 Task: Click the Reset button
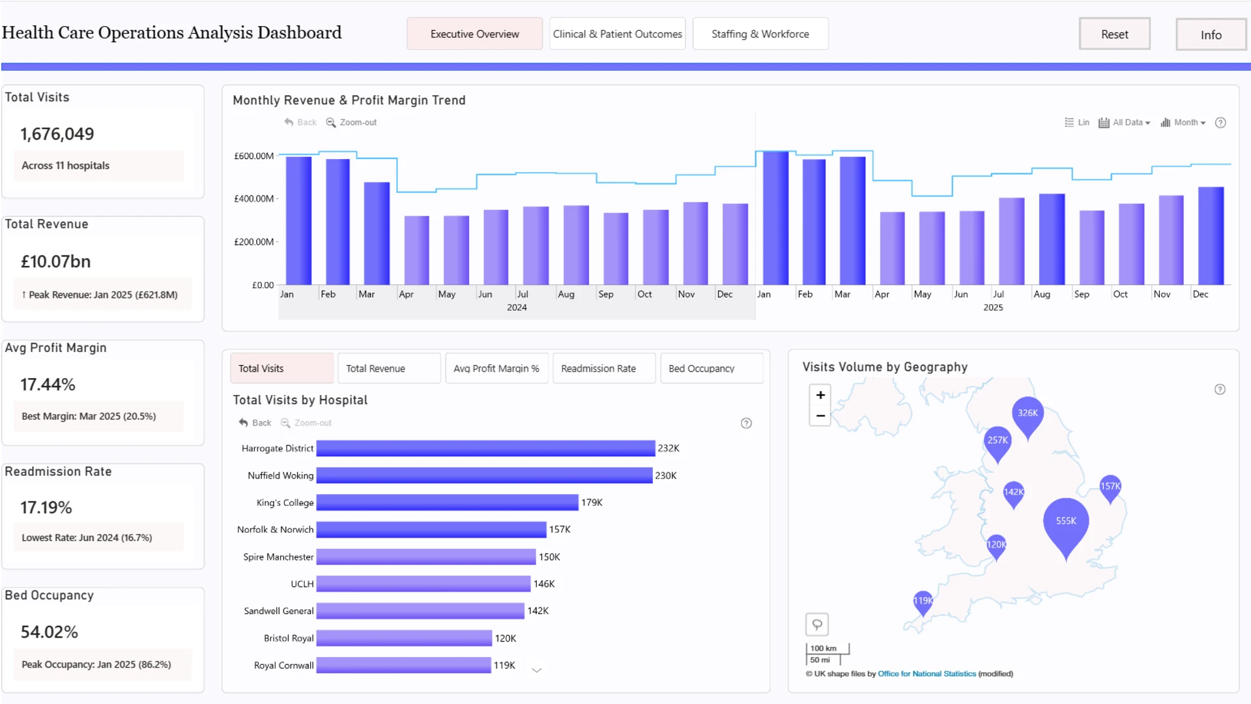point(1114,34)
